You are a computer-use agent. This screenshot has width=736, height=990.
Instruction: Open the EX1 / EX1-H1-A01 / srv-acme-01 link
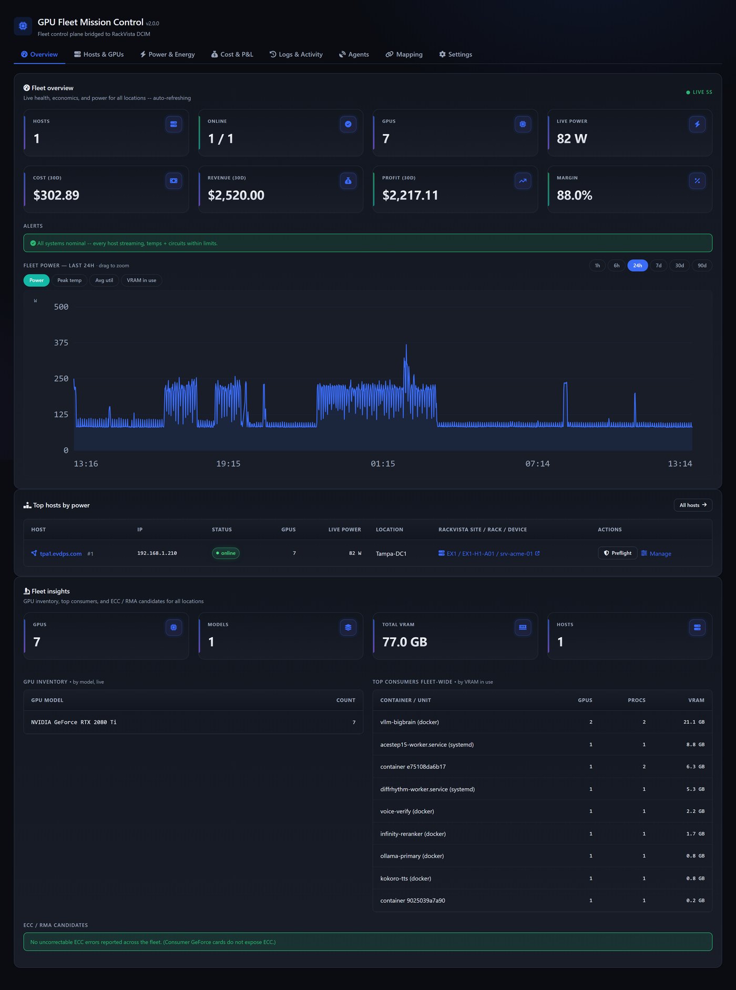click(x=489, y=554)
